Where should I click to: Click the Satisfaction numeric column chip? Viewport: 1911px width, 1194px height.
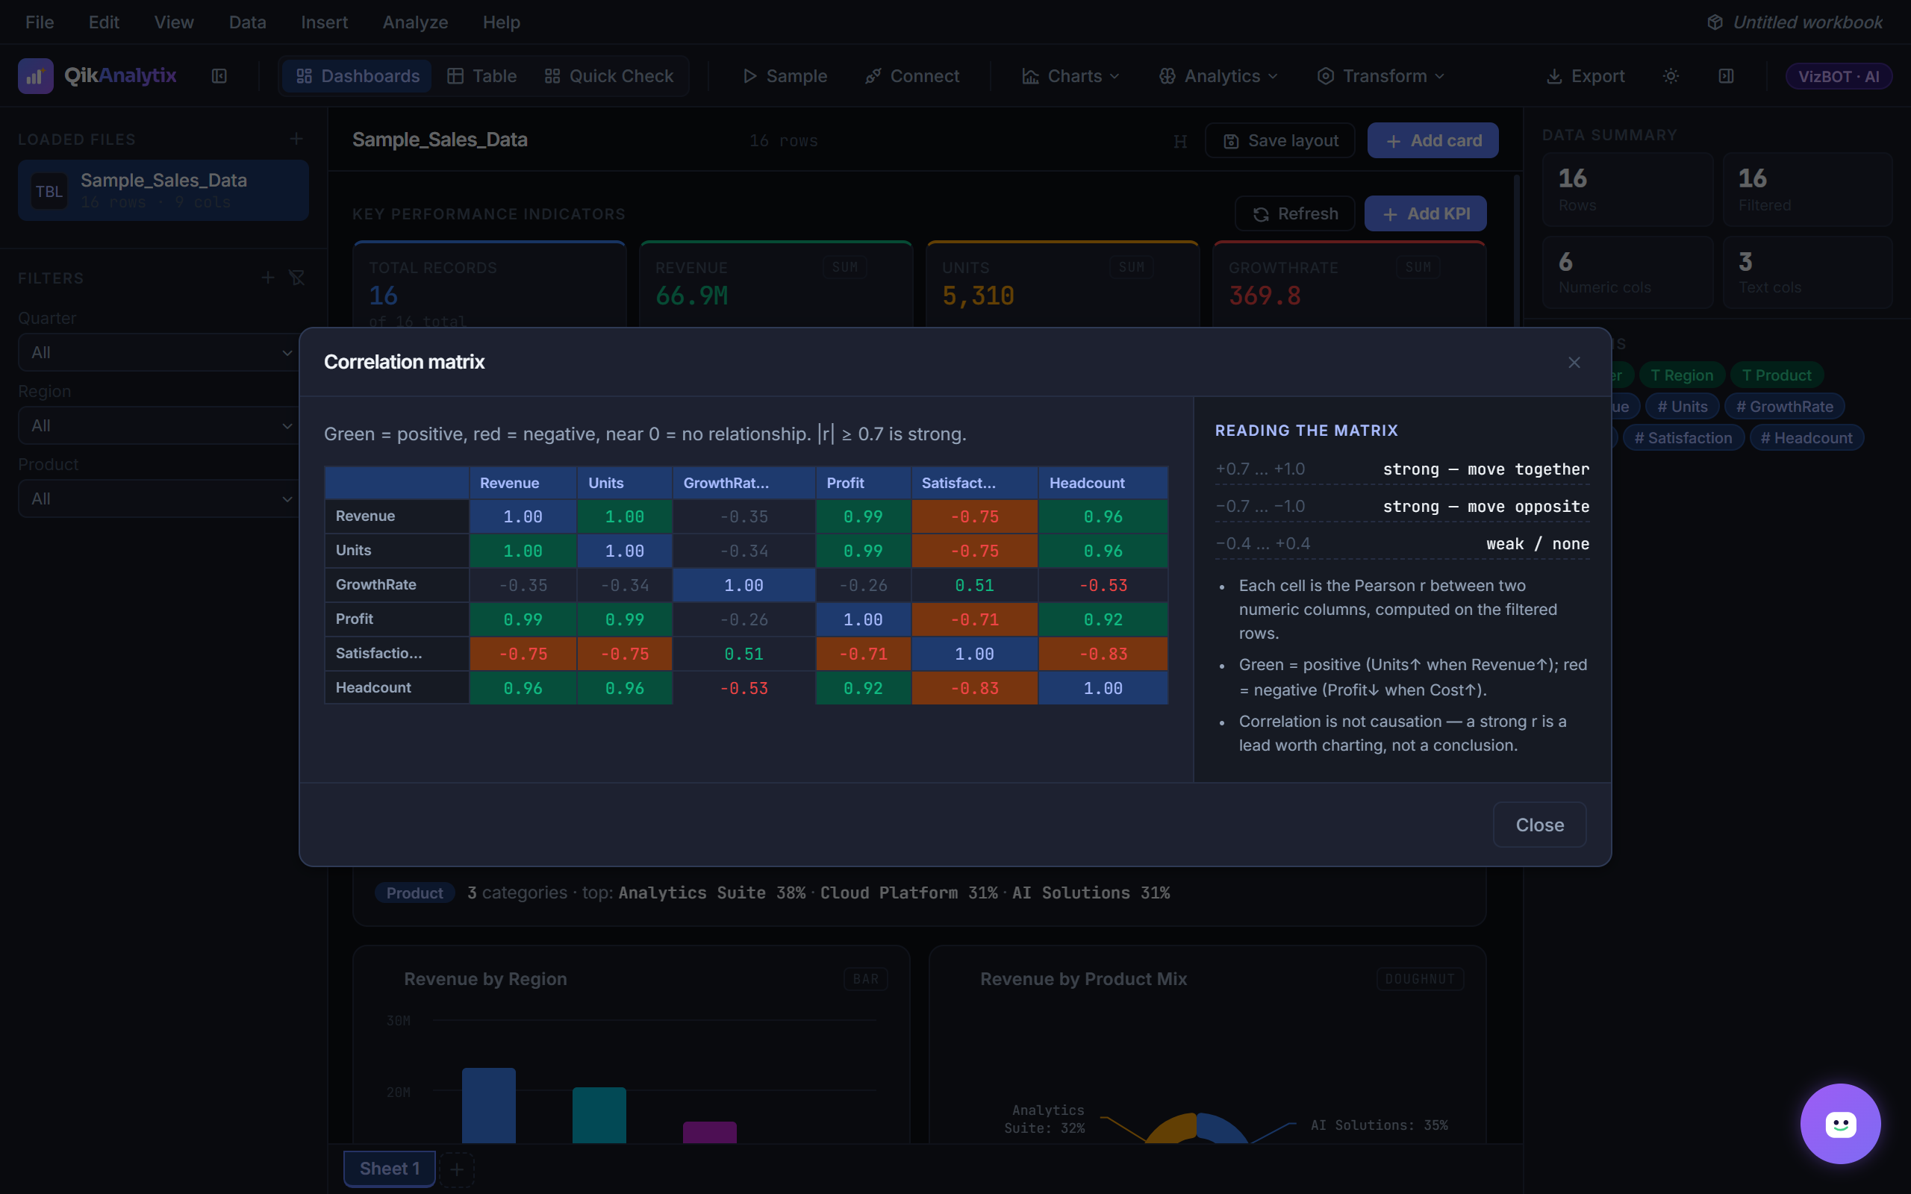1683,437
